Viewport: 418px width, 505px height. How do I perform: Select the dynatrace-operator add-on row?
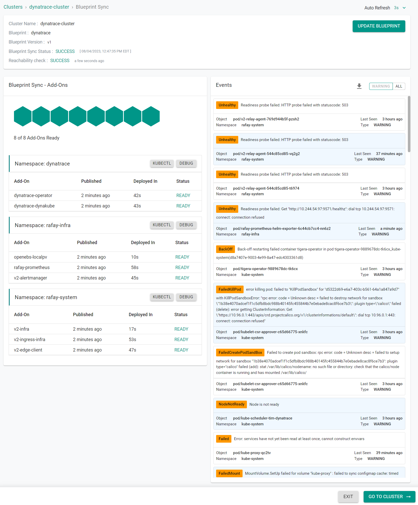point(105,195)
